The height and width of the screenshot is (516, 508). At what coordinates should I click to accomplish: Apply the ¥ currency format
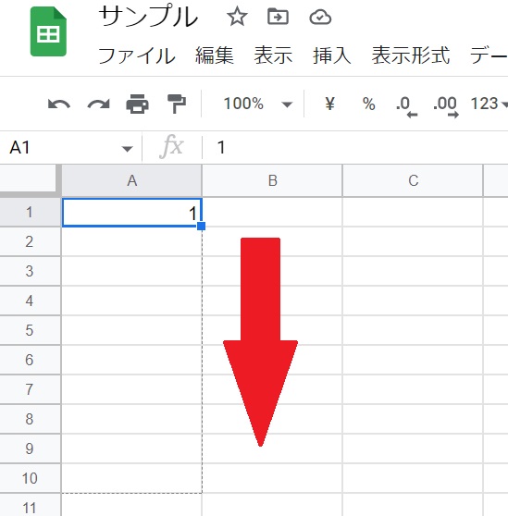330,104
